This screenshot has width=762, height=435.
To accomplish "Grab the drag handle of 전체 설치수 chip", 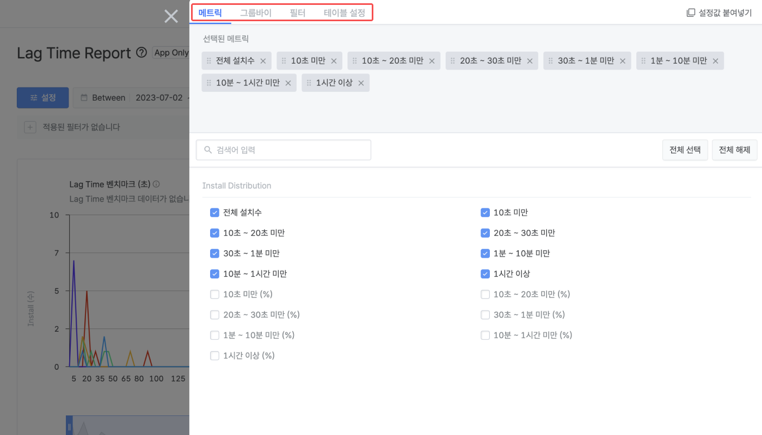I will (x=208, y=61).
